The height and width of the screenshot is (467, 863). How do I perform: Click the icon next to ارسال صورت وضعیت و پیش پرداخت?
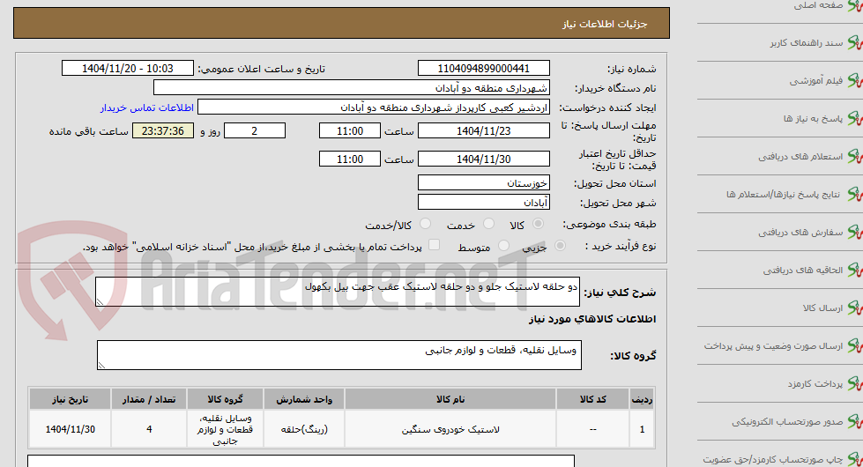tap(855, 346)
